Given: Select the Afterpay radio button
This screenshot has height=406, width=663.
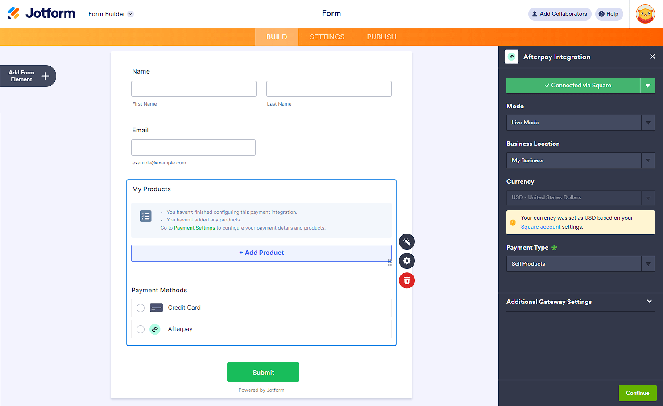Looking at the screenshot, I should [x=141, y=329].
